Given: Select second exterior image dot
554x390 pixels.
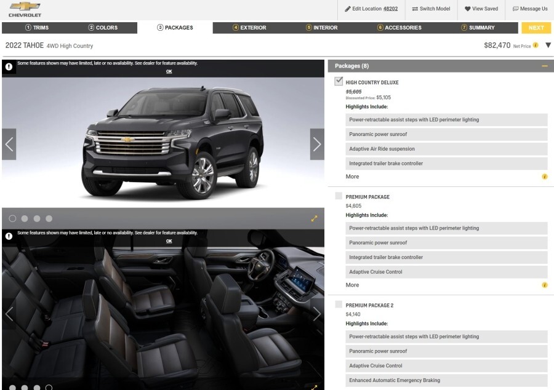Looking at the screenshot, I should [25, 218].
